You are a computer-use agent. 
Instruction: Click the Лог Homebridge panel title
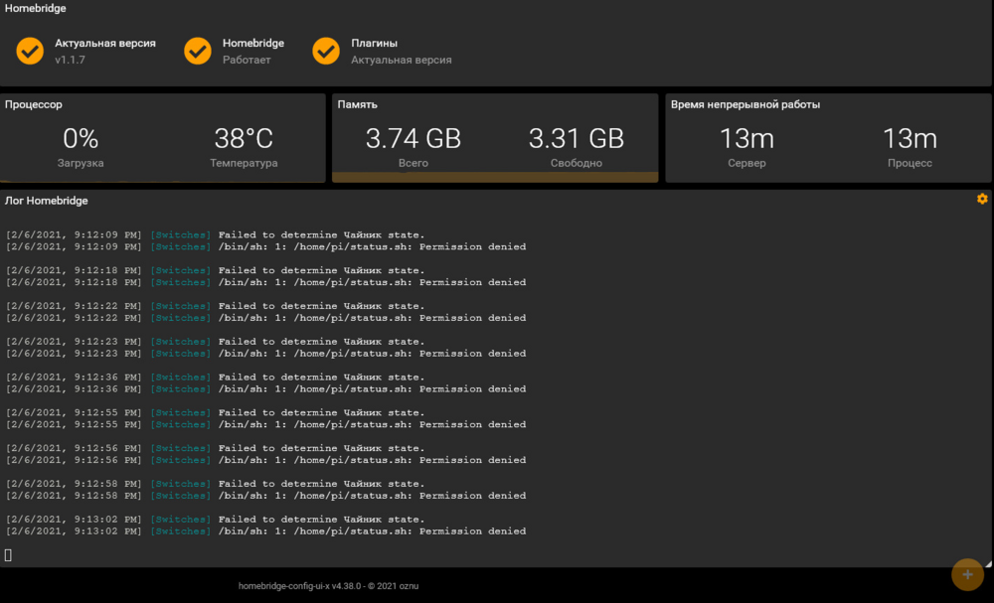47,201
